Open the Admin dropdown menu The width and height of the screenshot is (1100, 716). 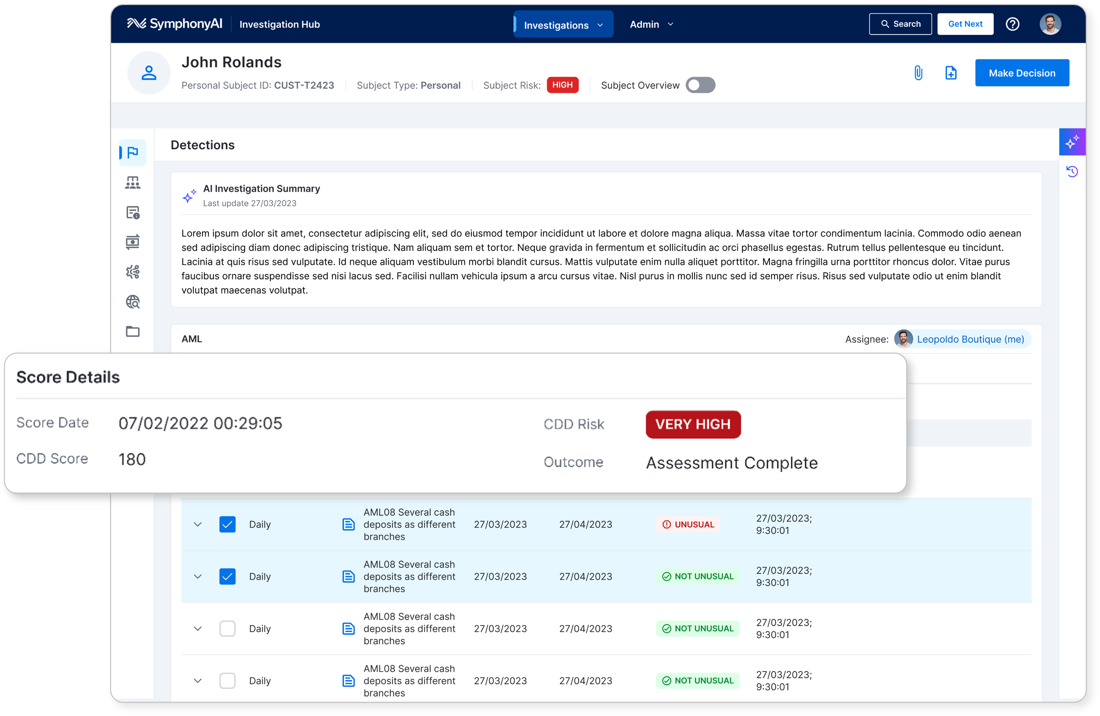(650, 23)
